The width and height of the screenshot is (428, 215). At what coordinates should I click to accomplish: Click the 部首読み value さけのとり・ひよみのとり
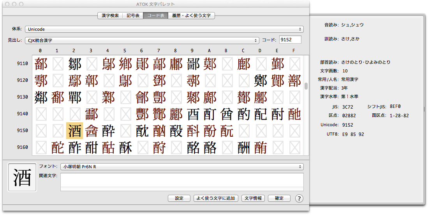click(x=365, y=62)
